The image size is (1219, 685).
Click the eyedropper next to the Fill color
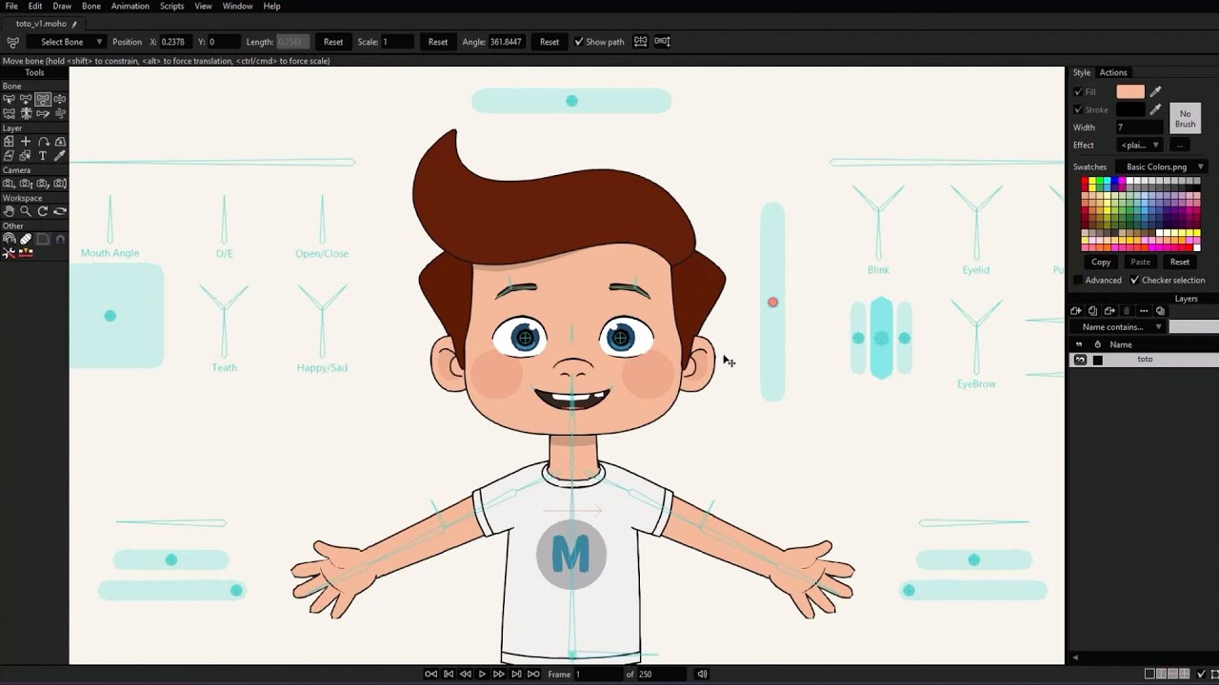(x=1155, y=91)
